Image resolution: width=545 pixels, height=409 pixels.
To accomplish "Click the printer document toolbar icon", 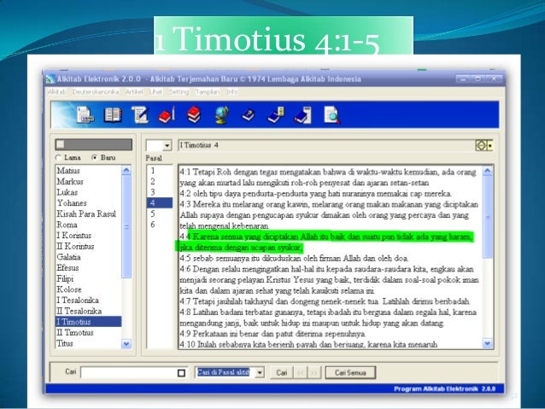I will pyautogui.click(x=85, y=114).
